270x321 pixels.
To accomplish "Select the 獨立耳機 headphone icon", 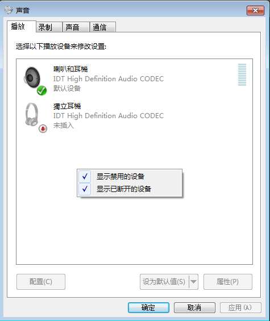I will coord(32,114).
